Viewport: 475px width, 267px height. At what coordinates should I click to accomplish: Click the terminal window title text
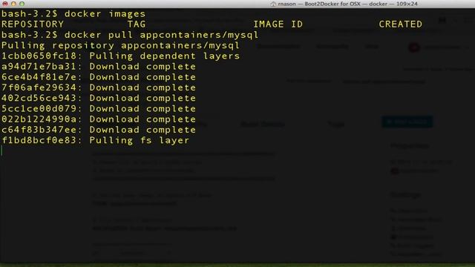click(x=348, y=4)
